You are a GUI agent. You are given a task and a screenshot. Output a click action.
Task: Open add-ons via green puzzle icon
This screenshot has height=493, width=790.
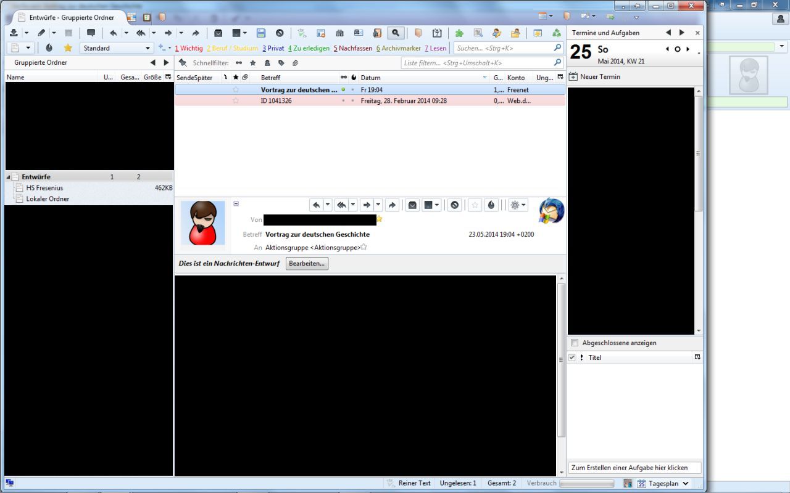point(459,33)
